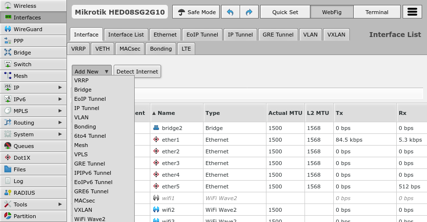
Task: Switch to Quick Set mode
Action: tap(286, 12)
